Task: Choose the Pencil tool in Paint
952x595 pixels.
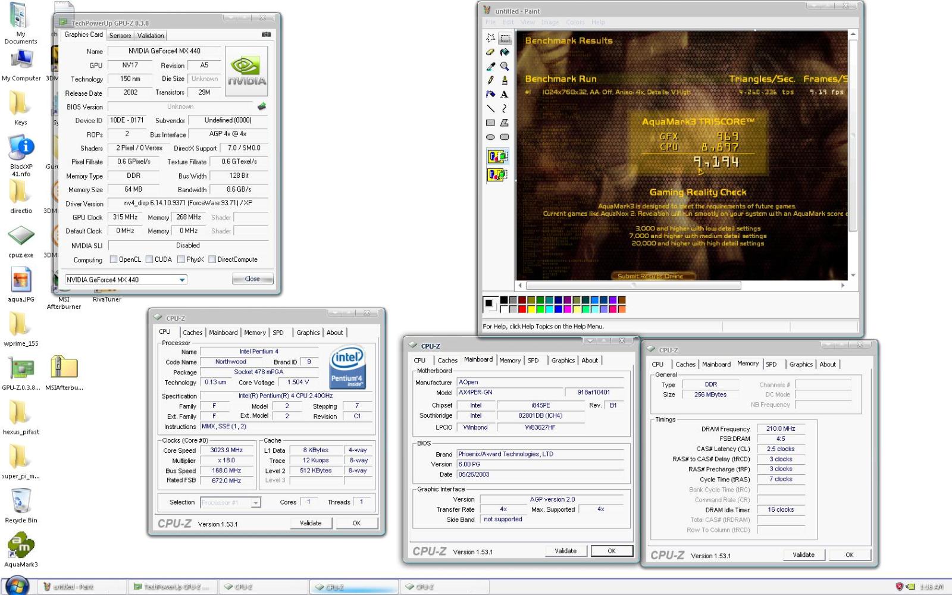Action: coord(490,80)
